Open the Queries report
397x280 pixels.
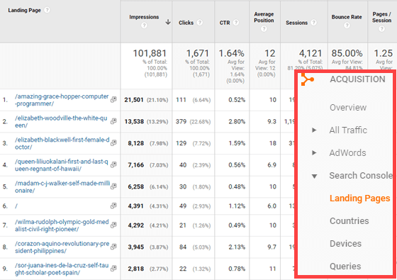[345, 266]
